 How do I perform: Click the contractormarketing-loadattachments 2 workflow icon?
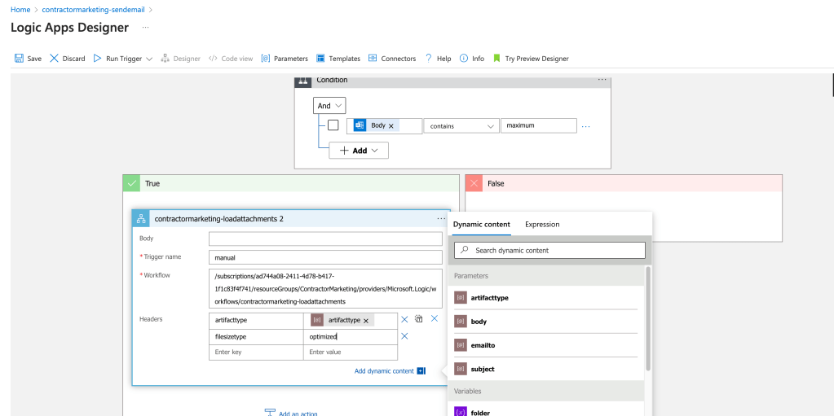(141, 218)
